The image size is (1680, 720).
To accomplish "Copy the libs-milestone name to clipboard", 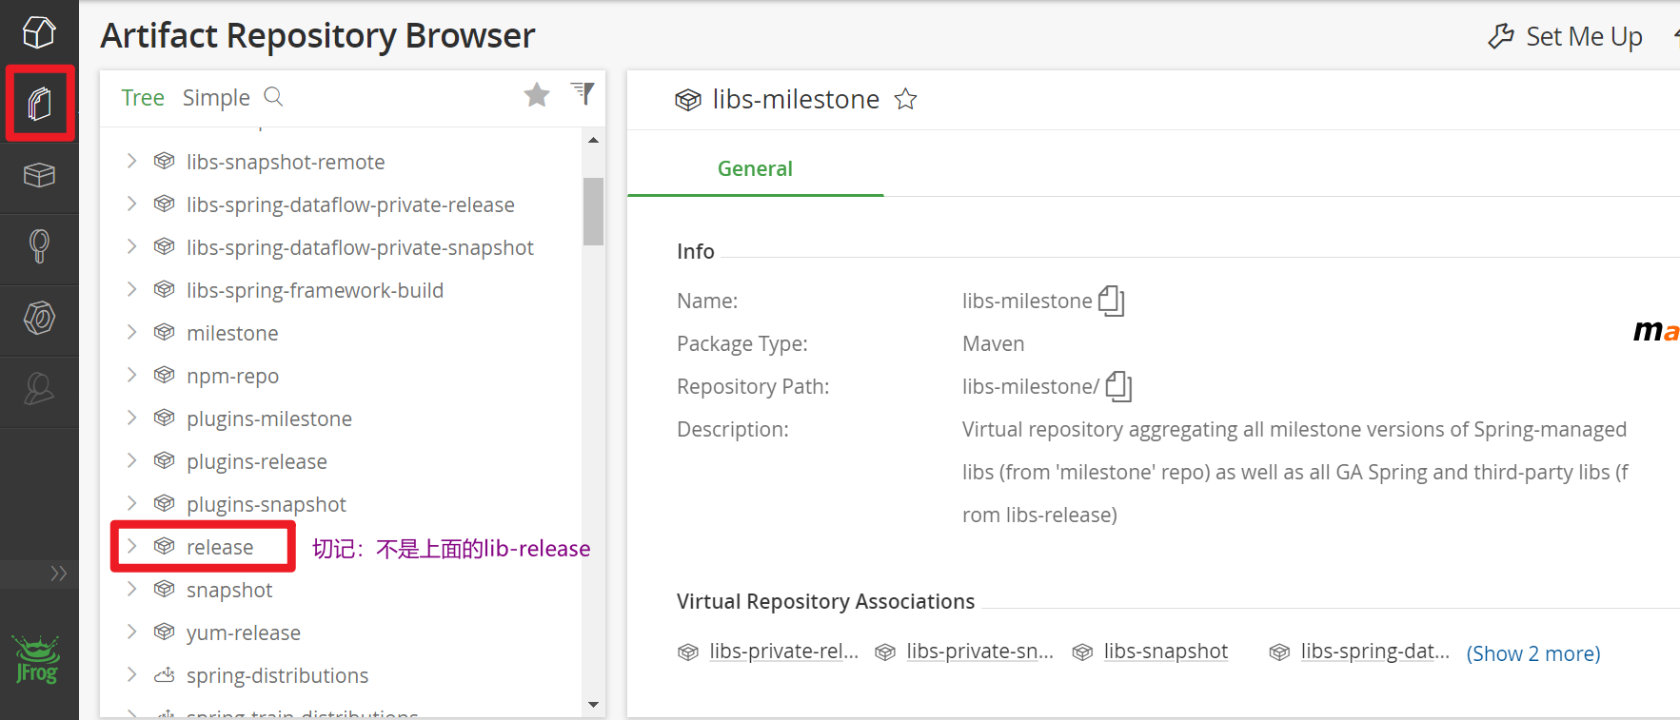I will coord(1111,301).
